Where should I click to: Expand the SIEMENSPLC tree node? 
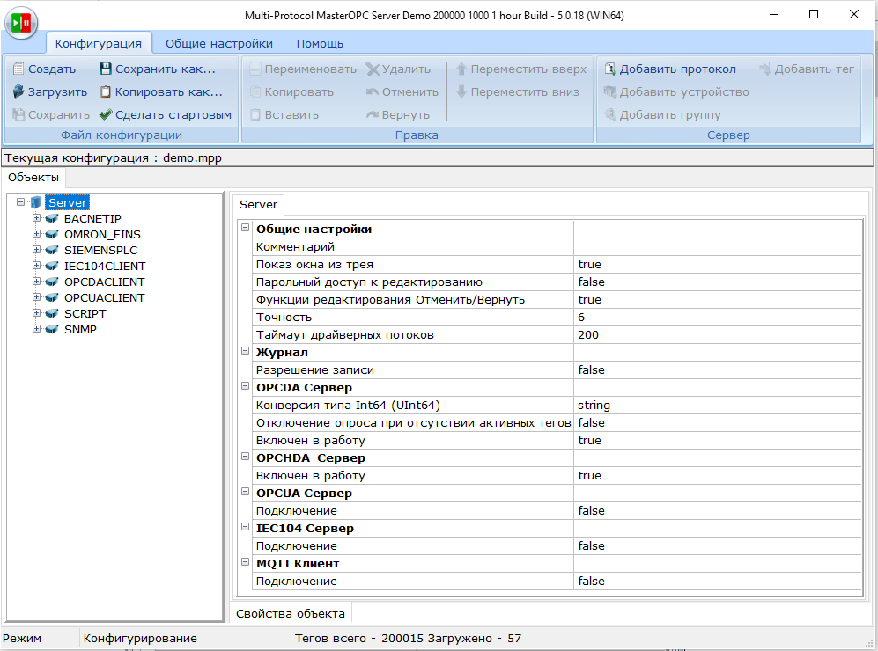36,250
